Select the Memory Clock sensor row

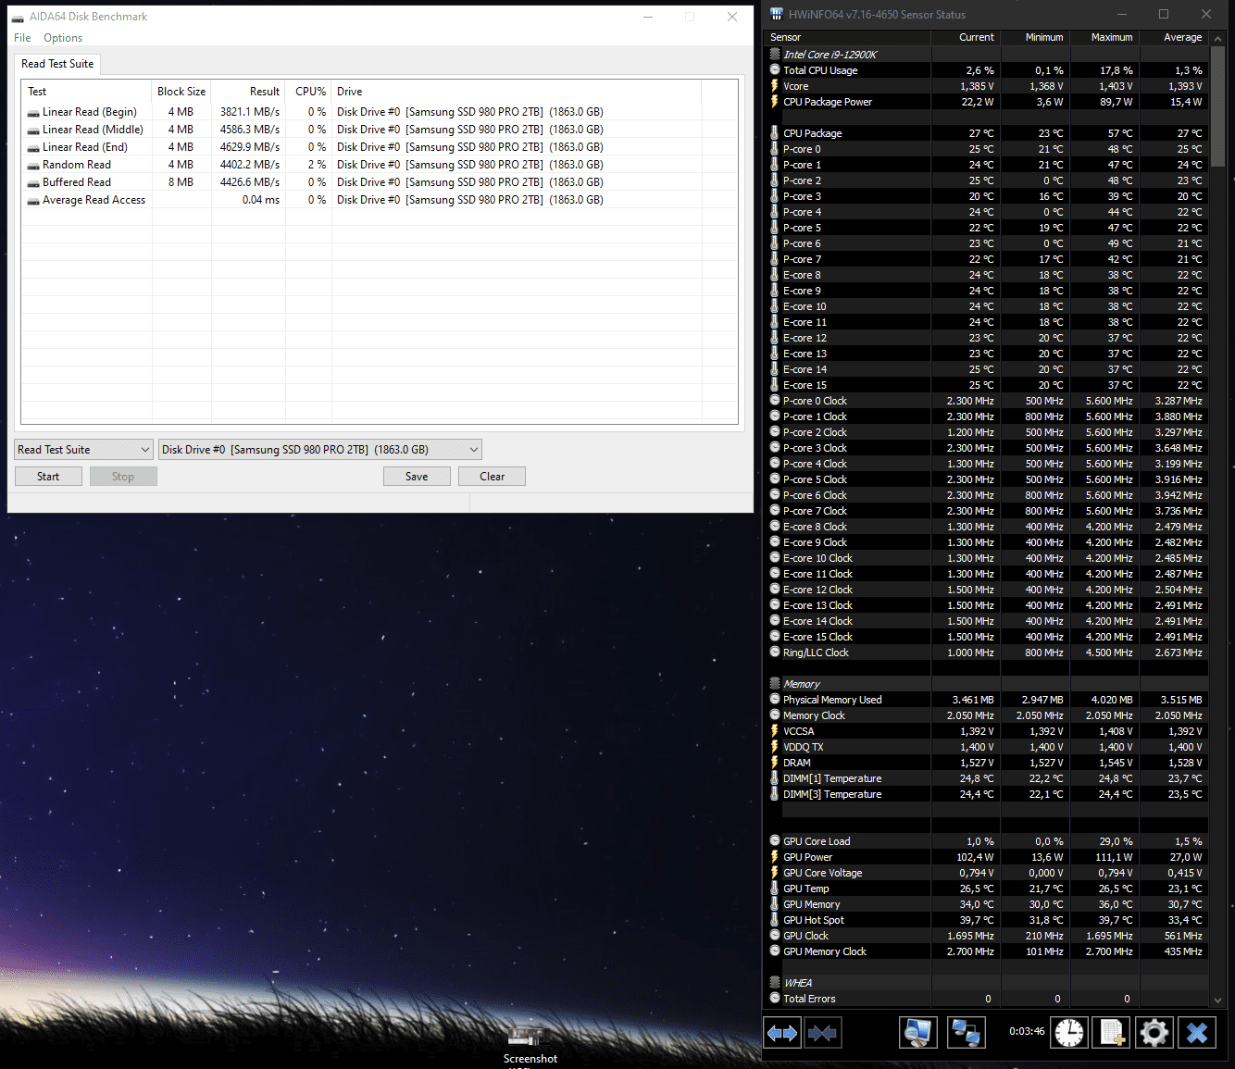pos(986,715)
